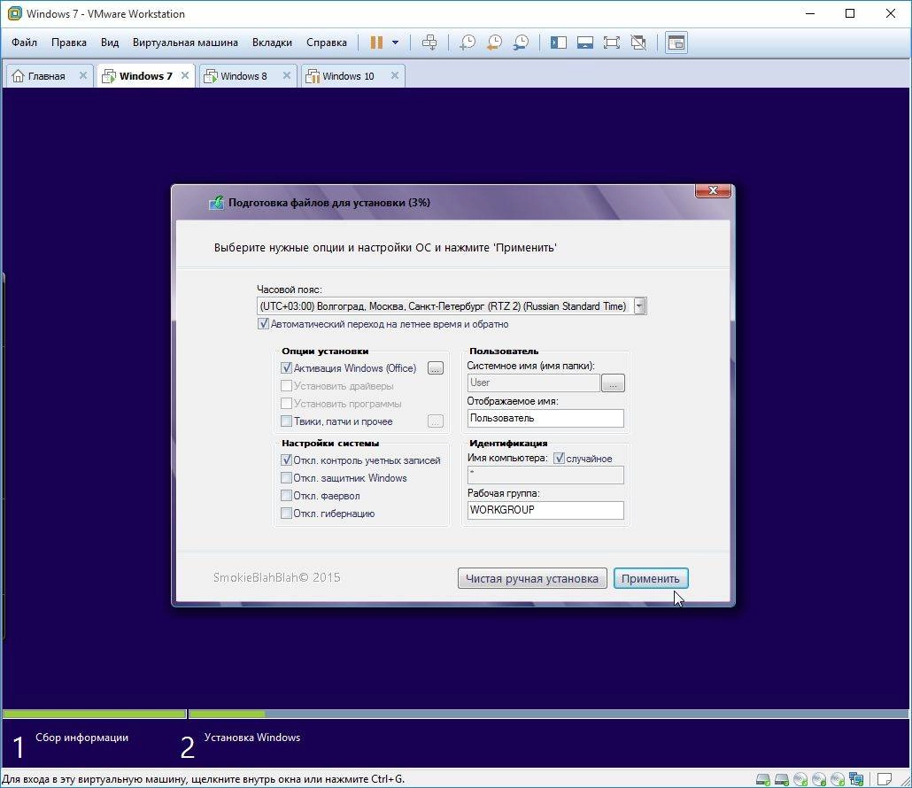
Task: Click the Отображаемое имя input field
Action: [545, 418]
